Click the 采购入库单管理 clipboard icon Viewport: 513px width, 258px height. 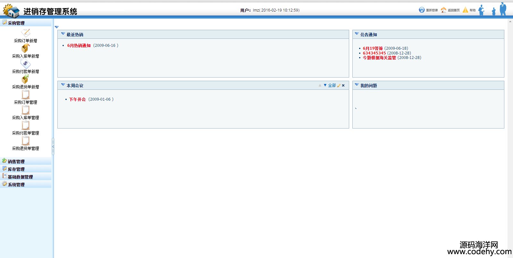25,110
